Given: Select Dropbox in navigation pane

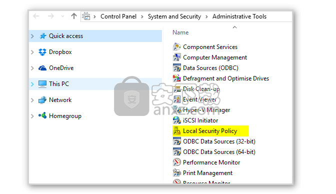Looking at the screenshot, I should tap(60, 52).
